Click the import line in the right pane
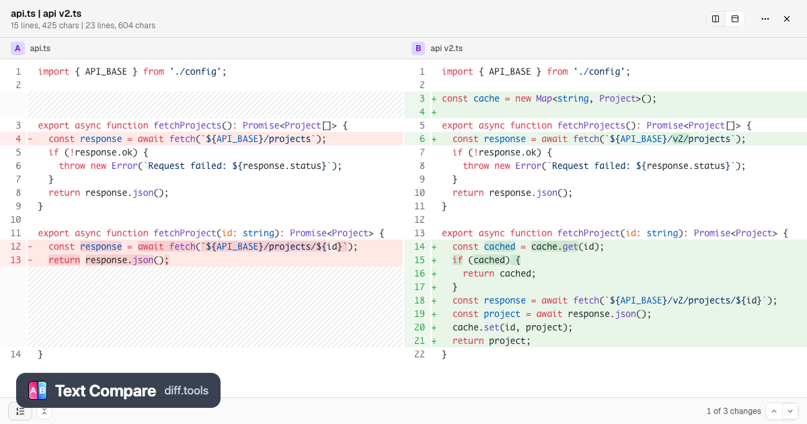This screenshot has height=424, width=807. 536,71
